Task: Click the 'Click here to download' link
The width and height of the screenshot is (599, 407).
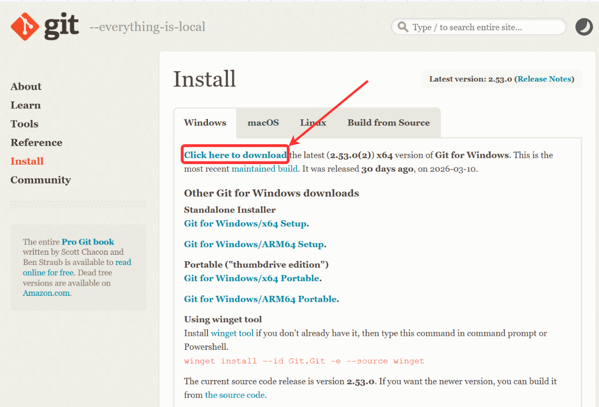Action: [x=235, y=155]
